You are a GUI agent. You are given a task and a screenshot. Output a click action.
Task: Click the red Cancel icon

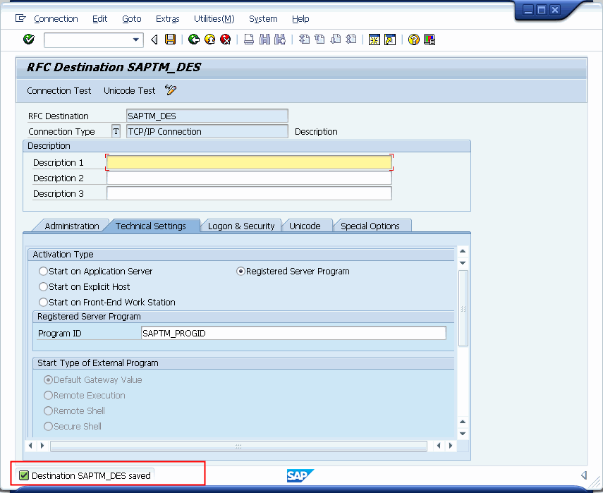point(226,39)
